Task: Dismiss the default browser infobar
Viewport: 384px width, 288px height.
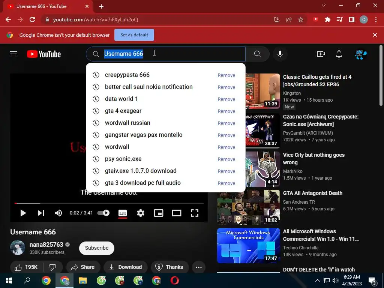Action: pyautogui.click(x=375, y=35)
